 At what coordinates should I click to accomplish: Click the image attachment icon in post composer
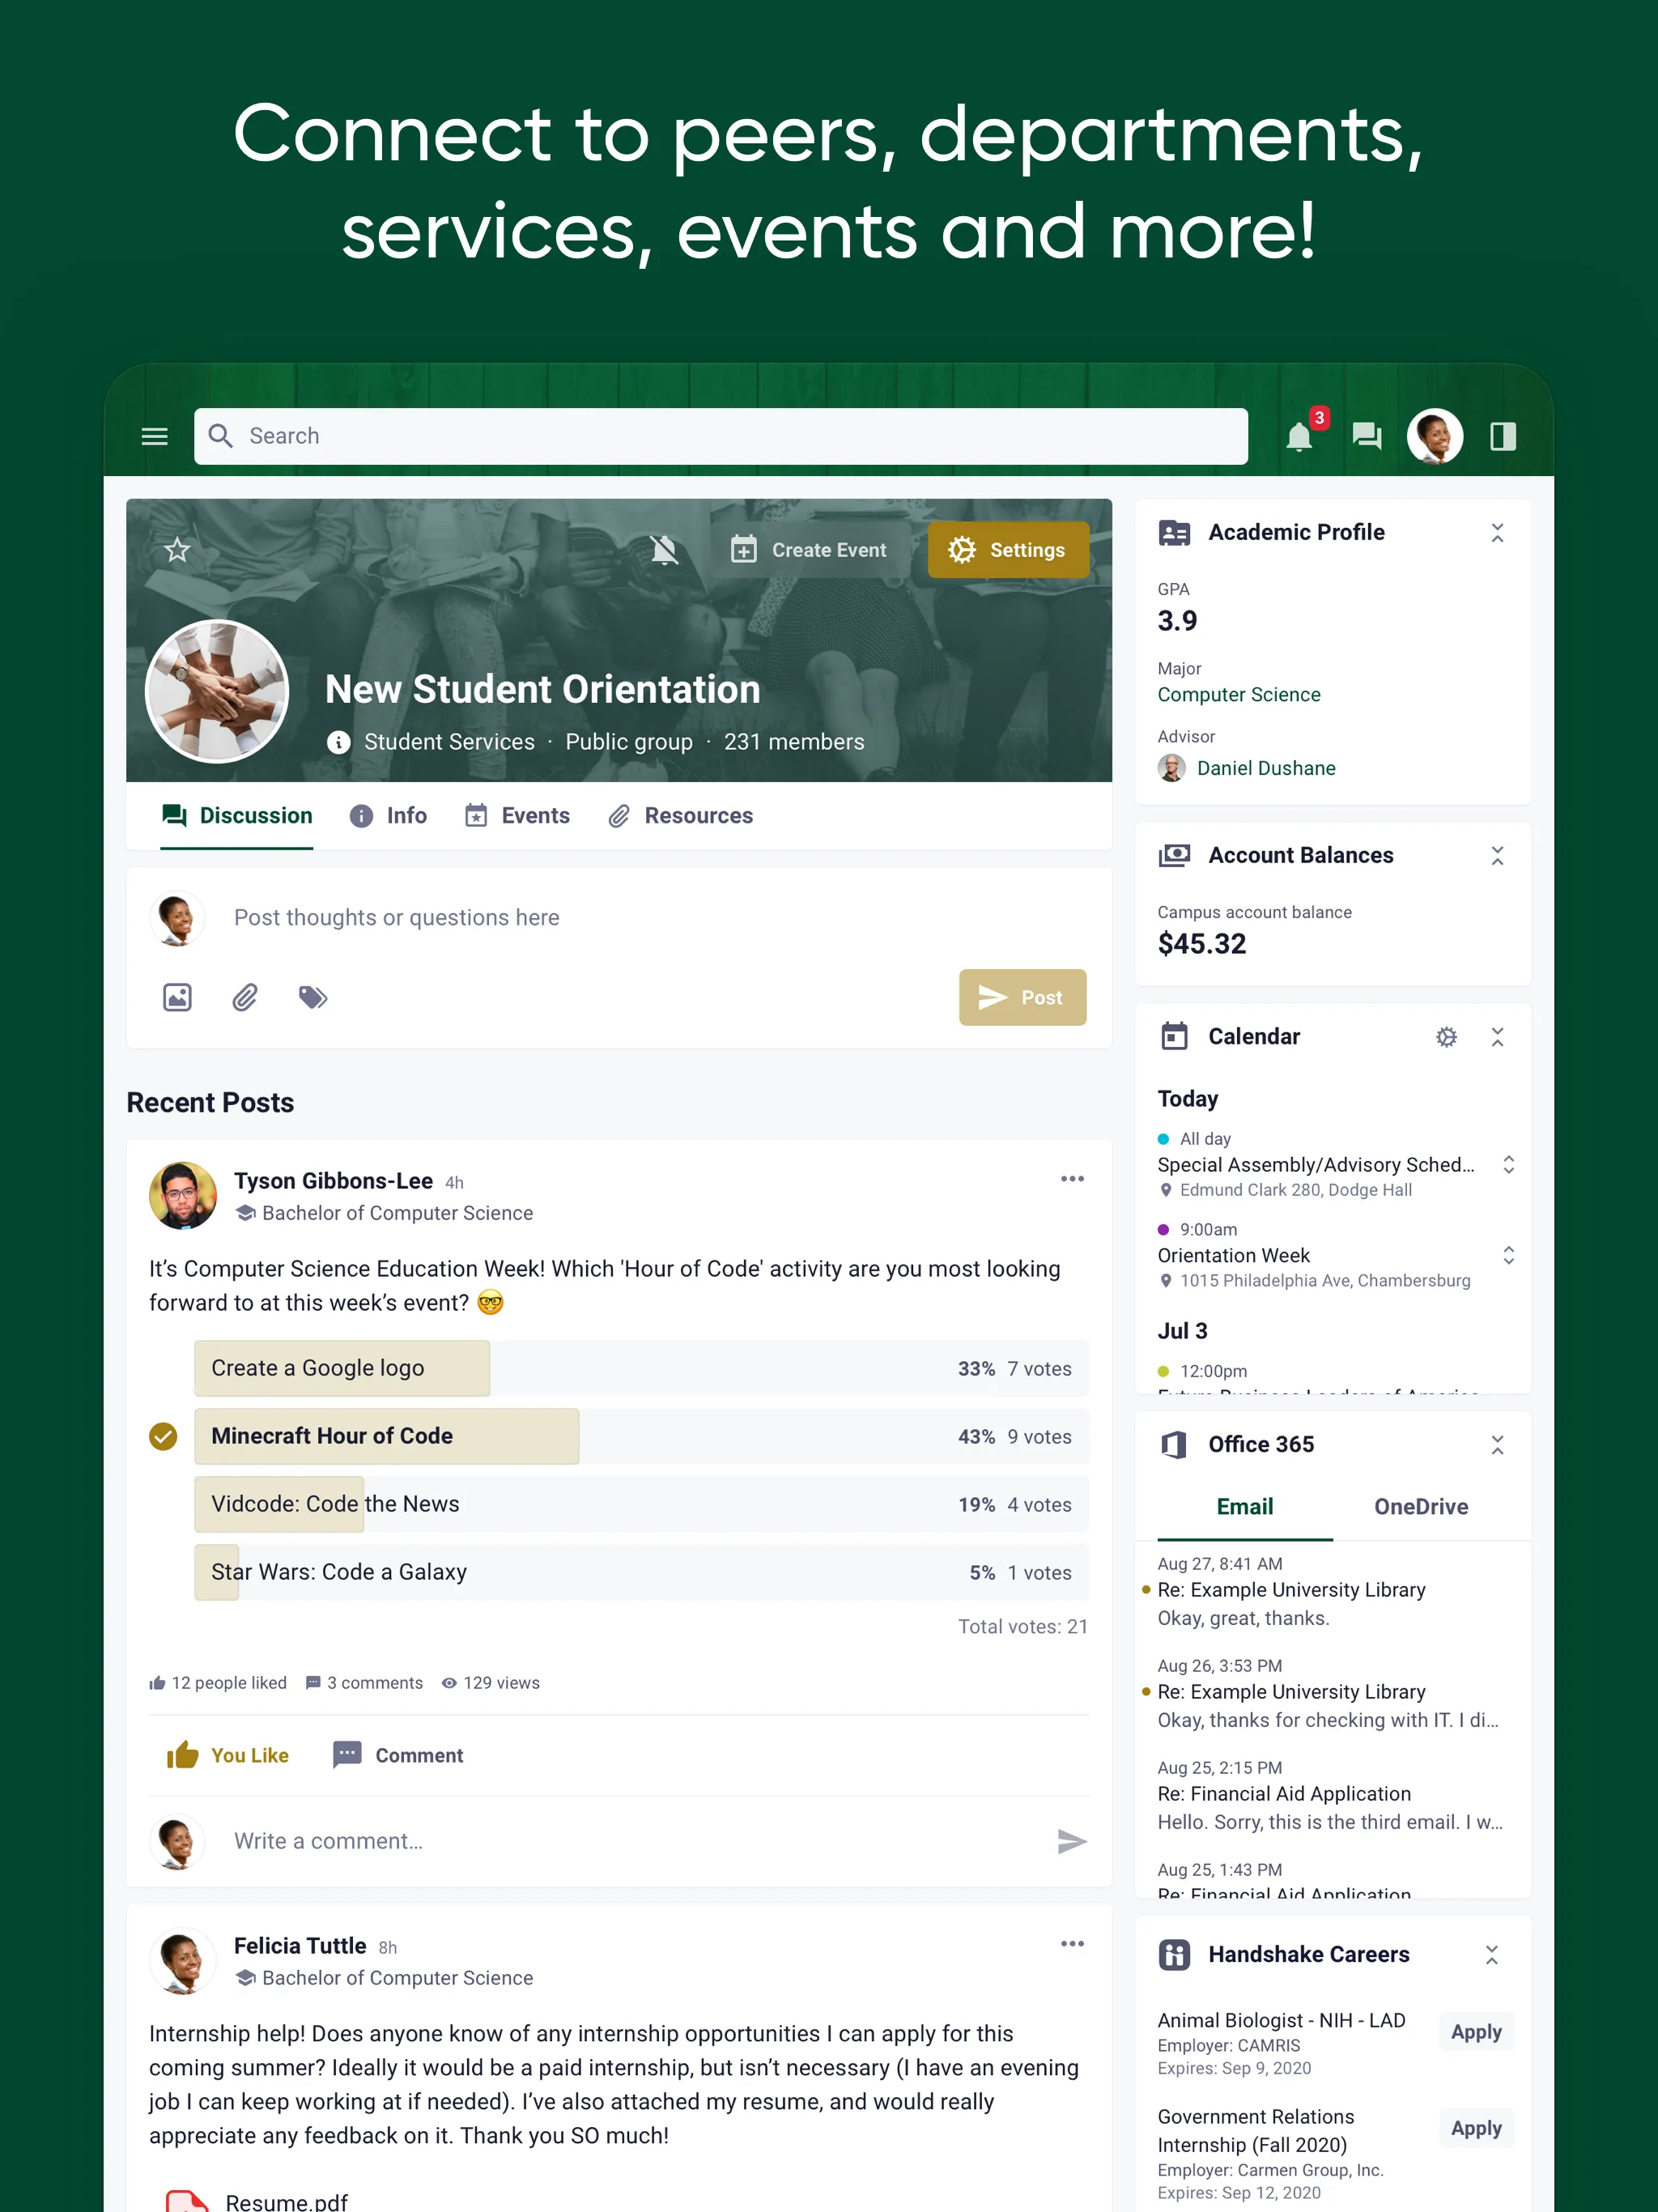click(x=174, y=996)
